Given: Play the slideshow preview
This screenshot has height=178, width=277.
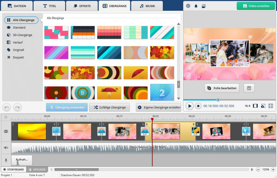Looking at the screenshot, I should click(190, 106).
